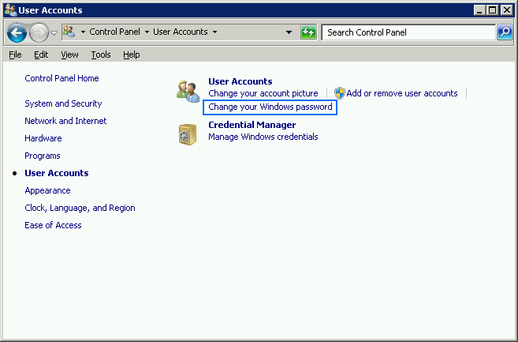The height and width of the screenshot is (342, 518).
Task: Open the Programs category
Action: click(43, 156)
